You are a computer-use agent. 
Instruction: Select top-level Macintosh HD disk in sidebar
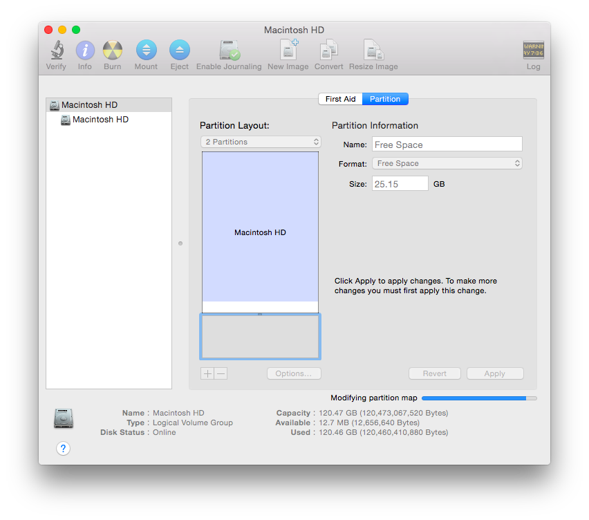[109, 105]
